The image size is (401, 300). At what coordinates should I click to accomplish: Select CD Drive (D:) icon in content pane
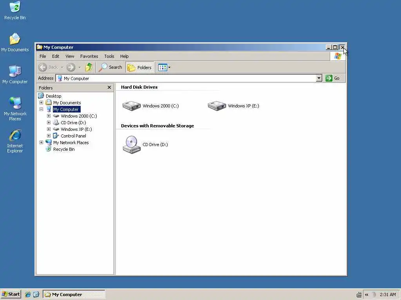[132, 145]
